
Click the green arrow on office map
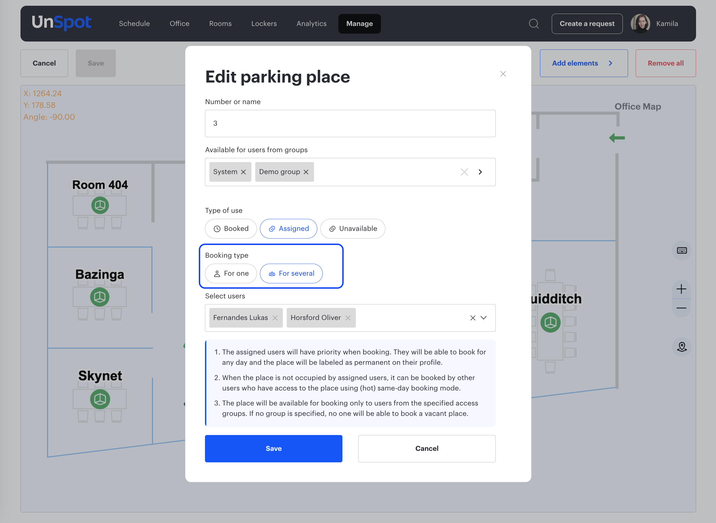tap(617, 138)
